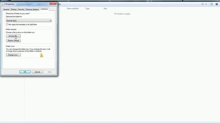Click the Customize tab
Image resolution: width=220 pixels, height=123 pixels.
click(44, 9)
